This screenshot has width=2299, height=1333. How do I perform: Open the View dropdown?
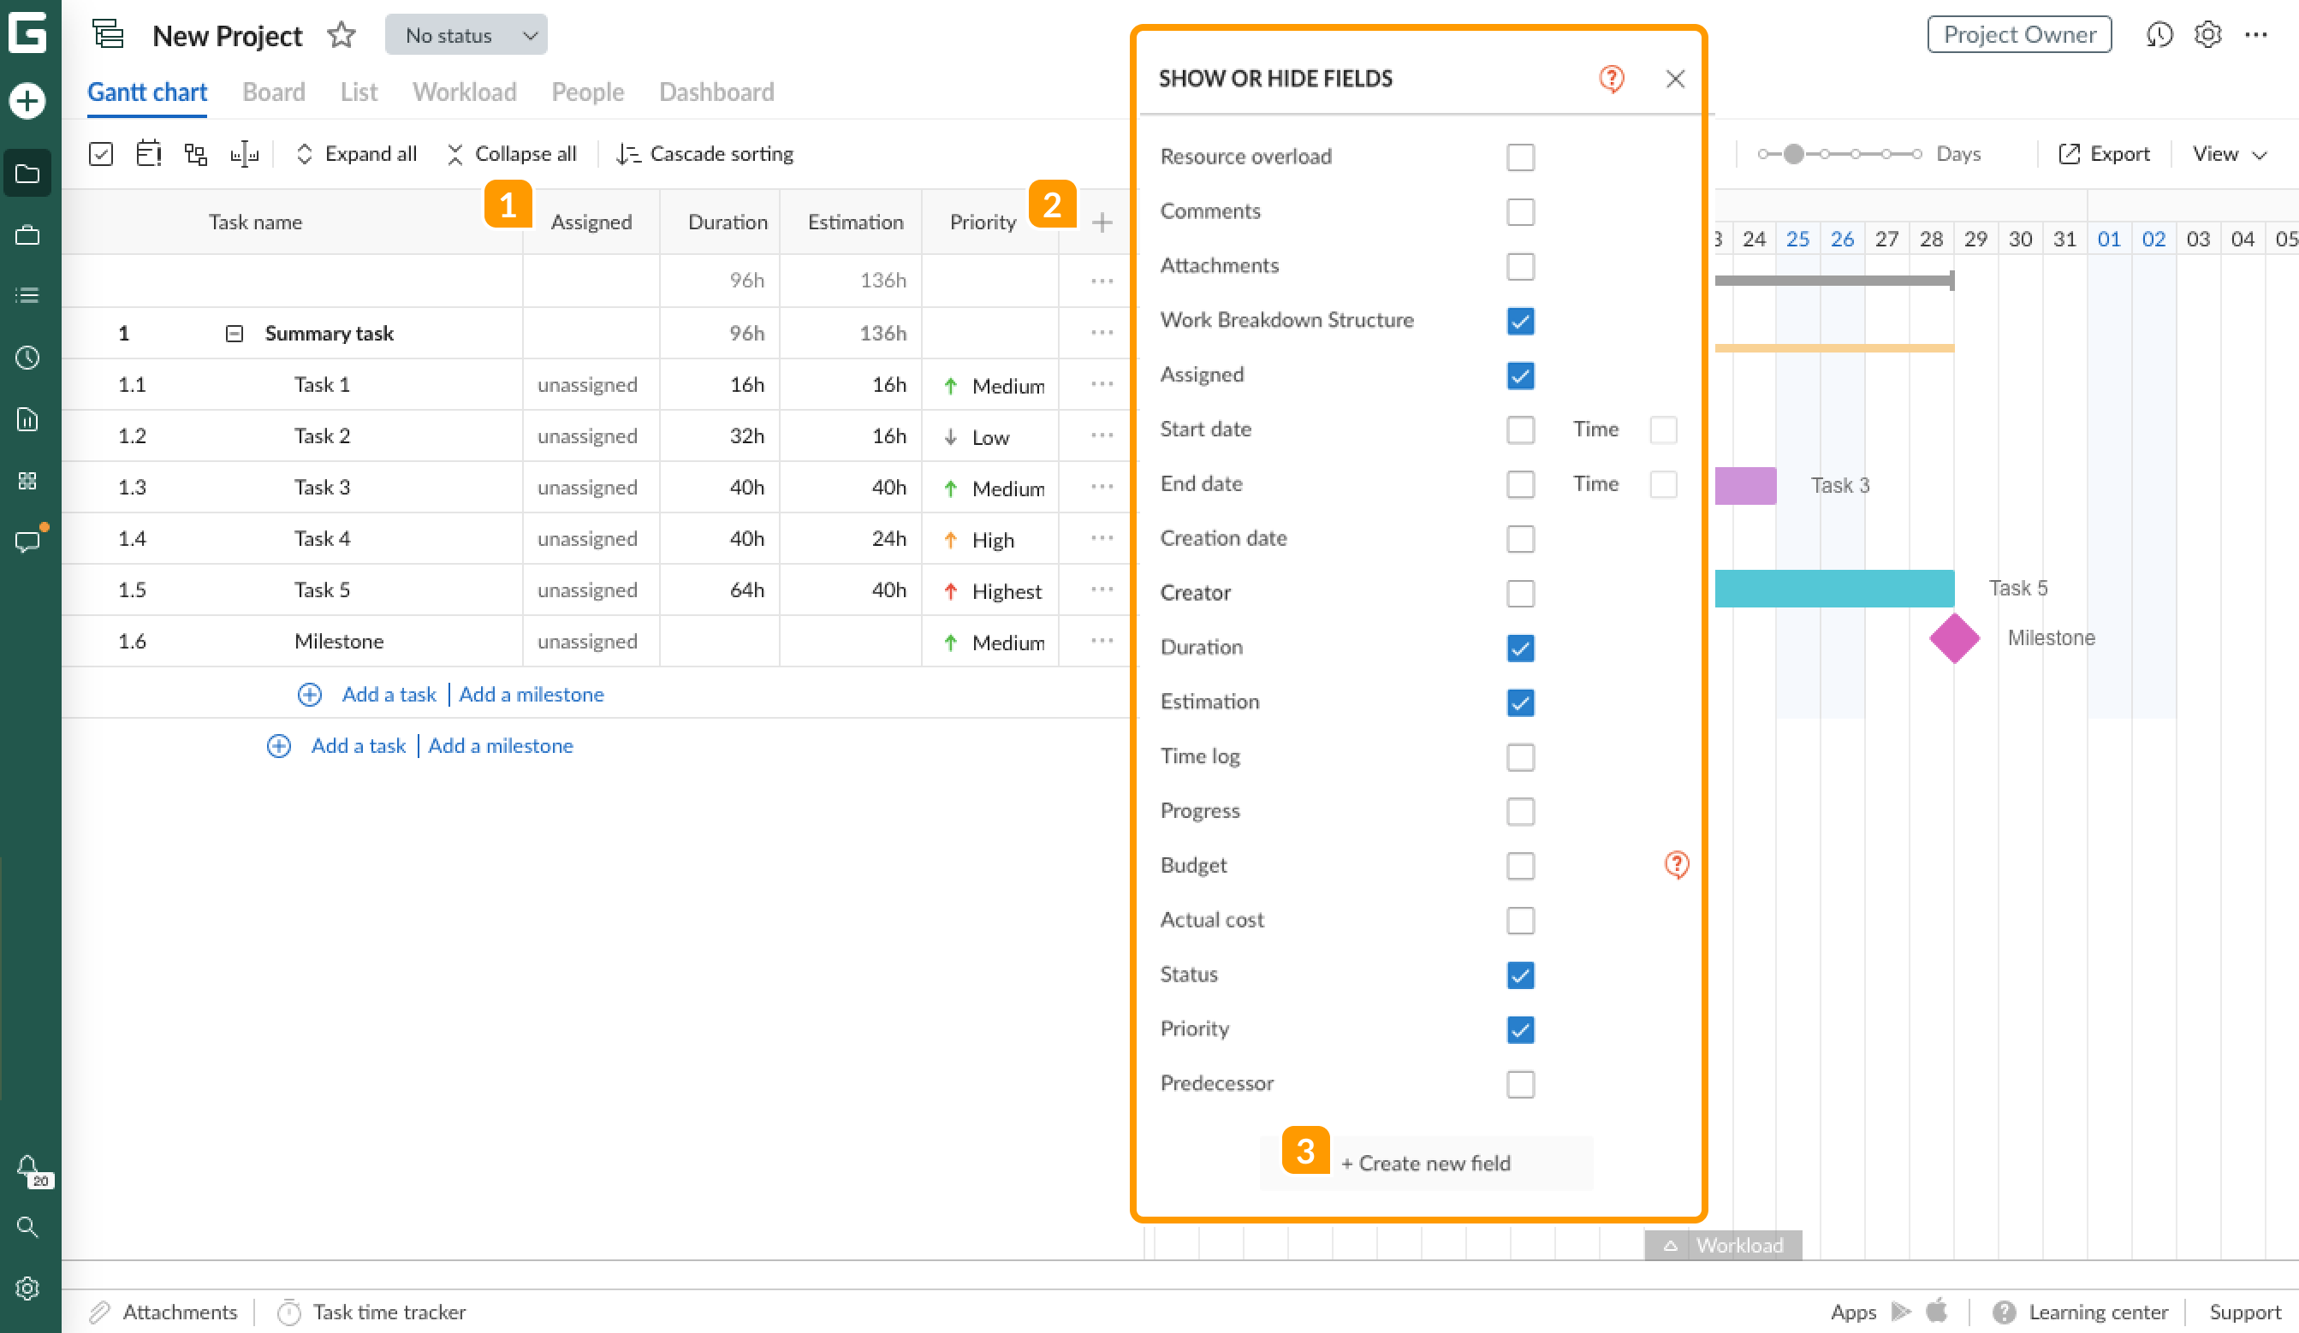click(x=2227, y=153)
